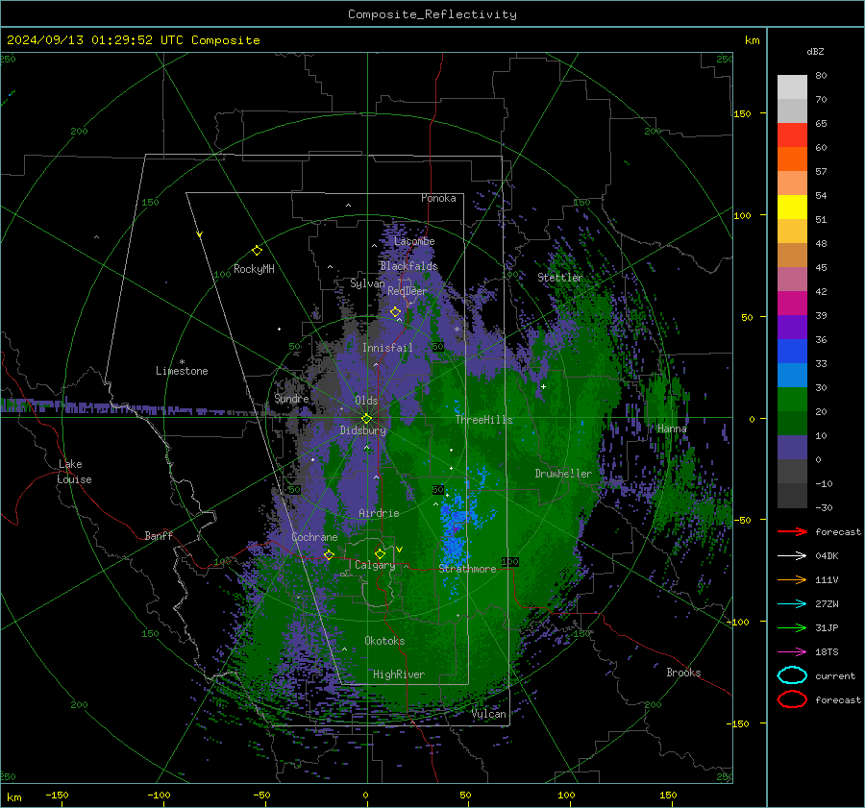This screenshot has height=808, width=865.
Task: Select the ThreeHills label
Action: tap(483, 420)
